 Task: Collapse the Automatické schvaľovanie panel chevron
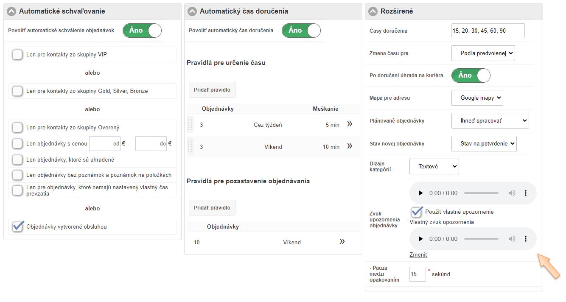click(11, 11)
